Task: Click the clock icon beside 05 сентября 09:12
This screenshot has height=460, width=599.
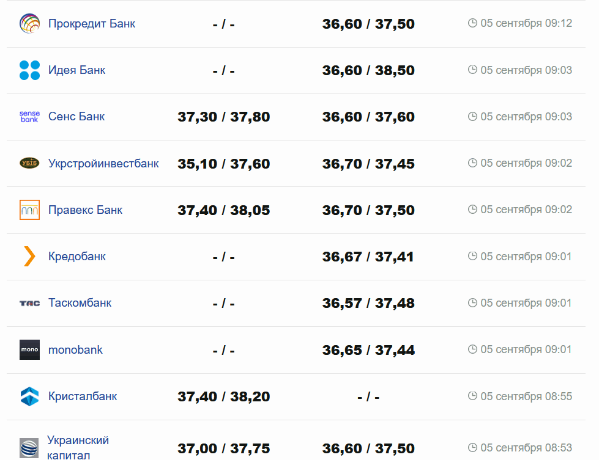Action: point(472,23)
